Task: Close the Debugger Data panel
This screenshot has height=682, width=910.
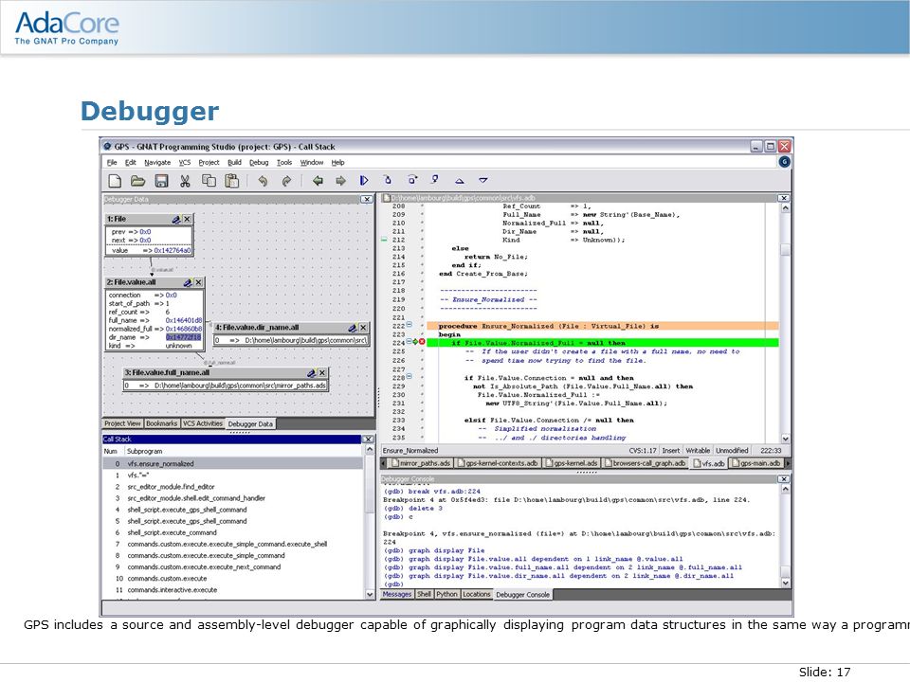Action: click(x=367, y=199)
